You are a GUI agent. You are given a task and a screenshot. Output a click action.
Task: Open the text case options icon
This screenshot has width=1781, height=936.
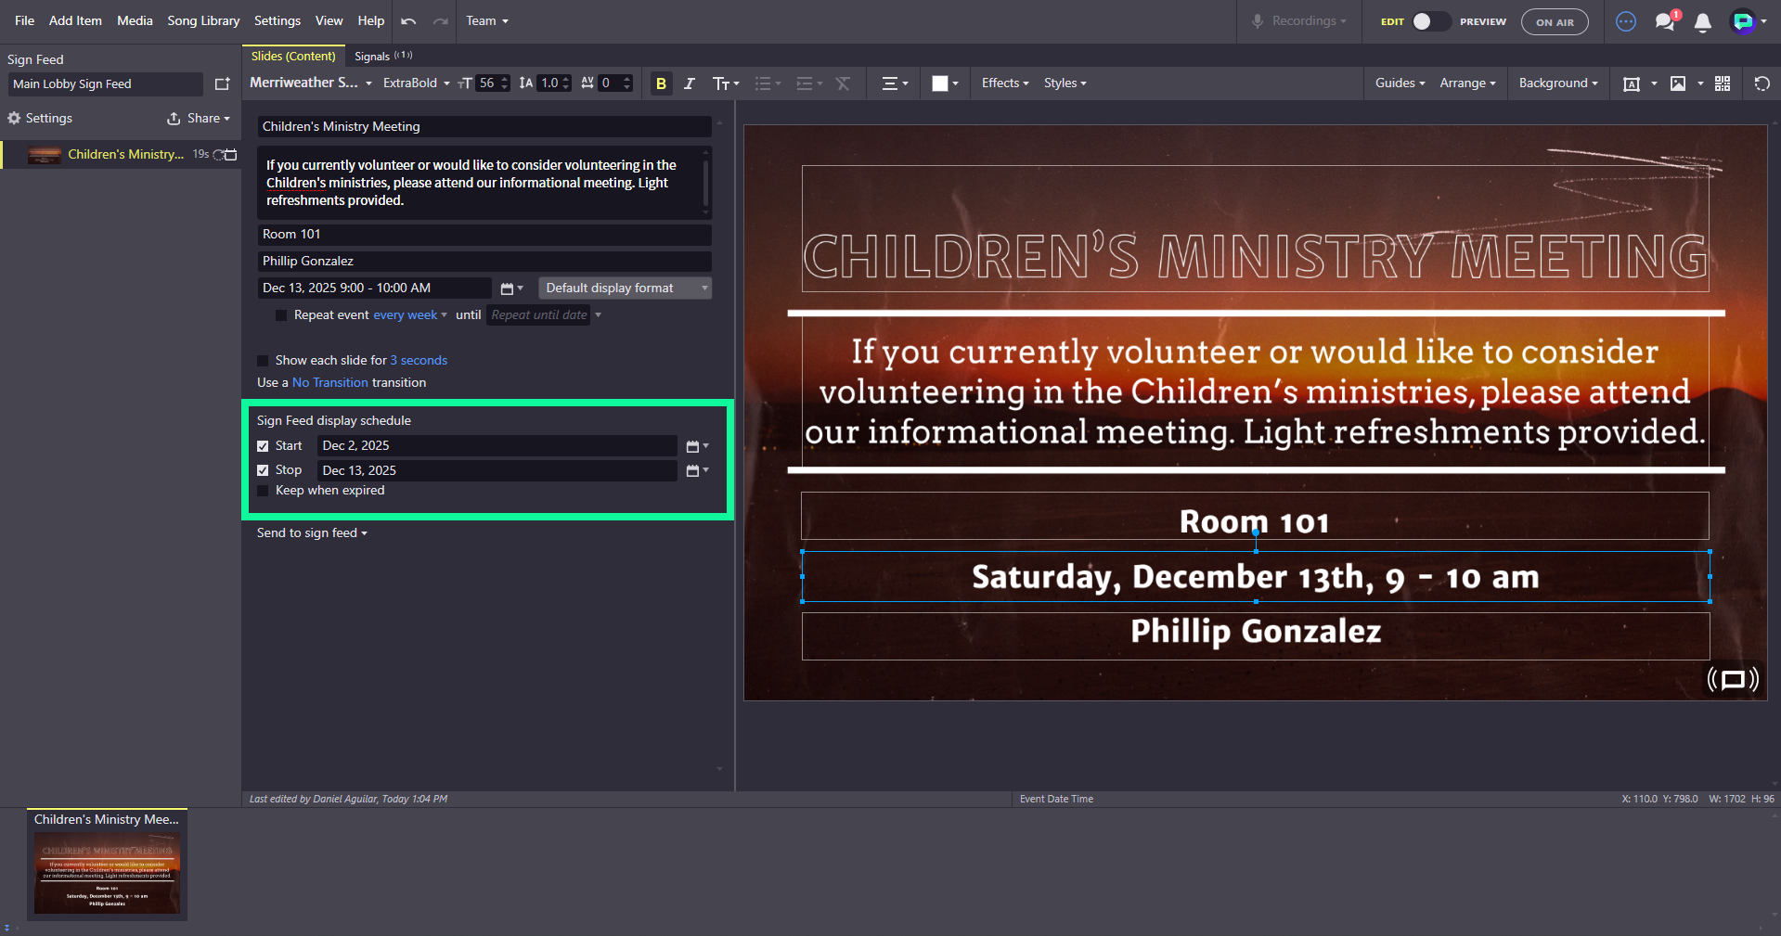[725, 83]
